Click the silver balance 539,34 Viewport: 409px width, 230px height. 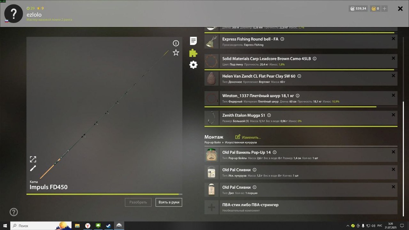(x=358, y=9)
